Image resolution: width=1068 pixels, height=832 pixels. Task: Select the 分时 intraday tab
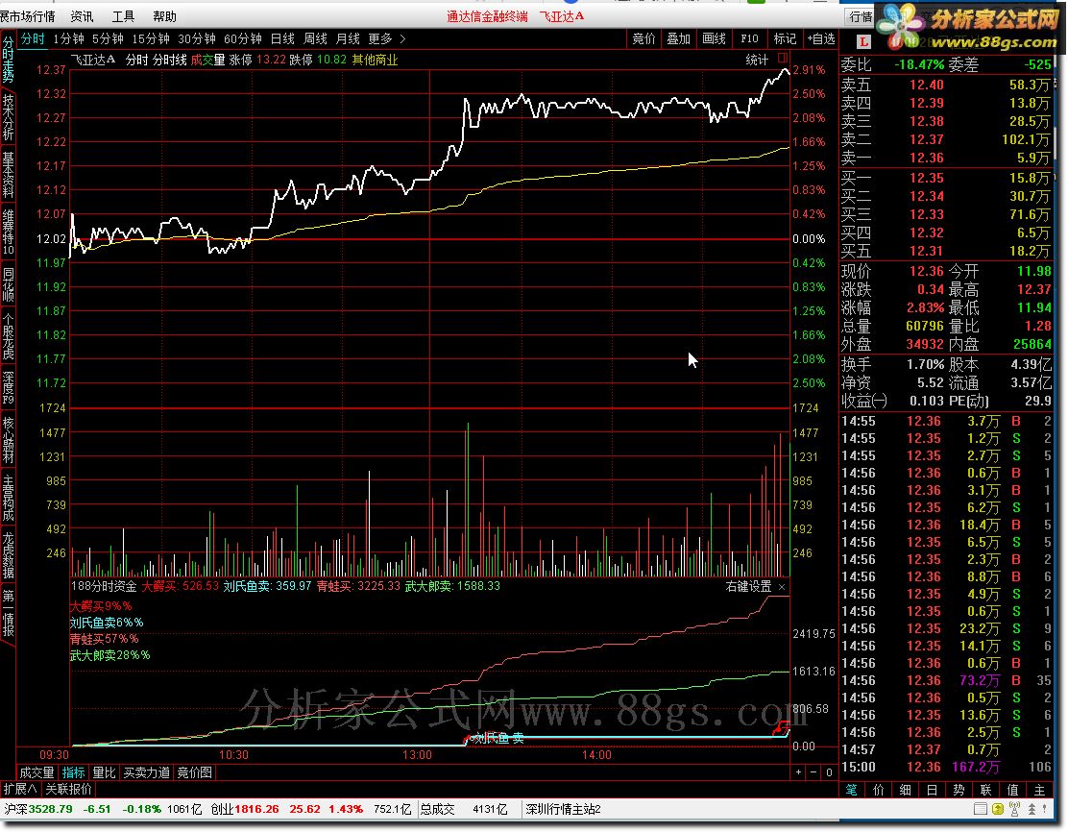pos(33,38)
